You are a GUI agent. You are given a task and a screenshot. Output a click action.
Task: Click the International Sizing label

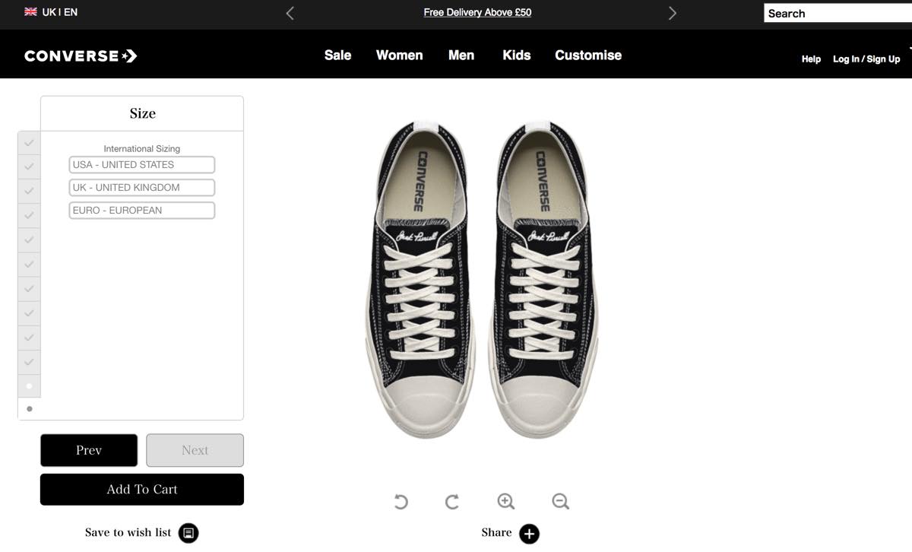tap(142, 149)
